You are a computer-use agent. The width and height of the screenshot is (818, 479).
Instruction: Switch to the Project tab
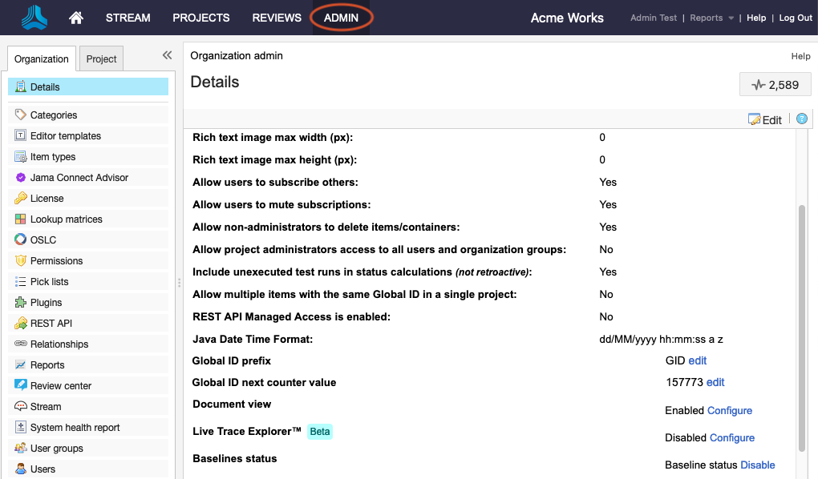click(102, 59)
